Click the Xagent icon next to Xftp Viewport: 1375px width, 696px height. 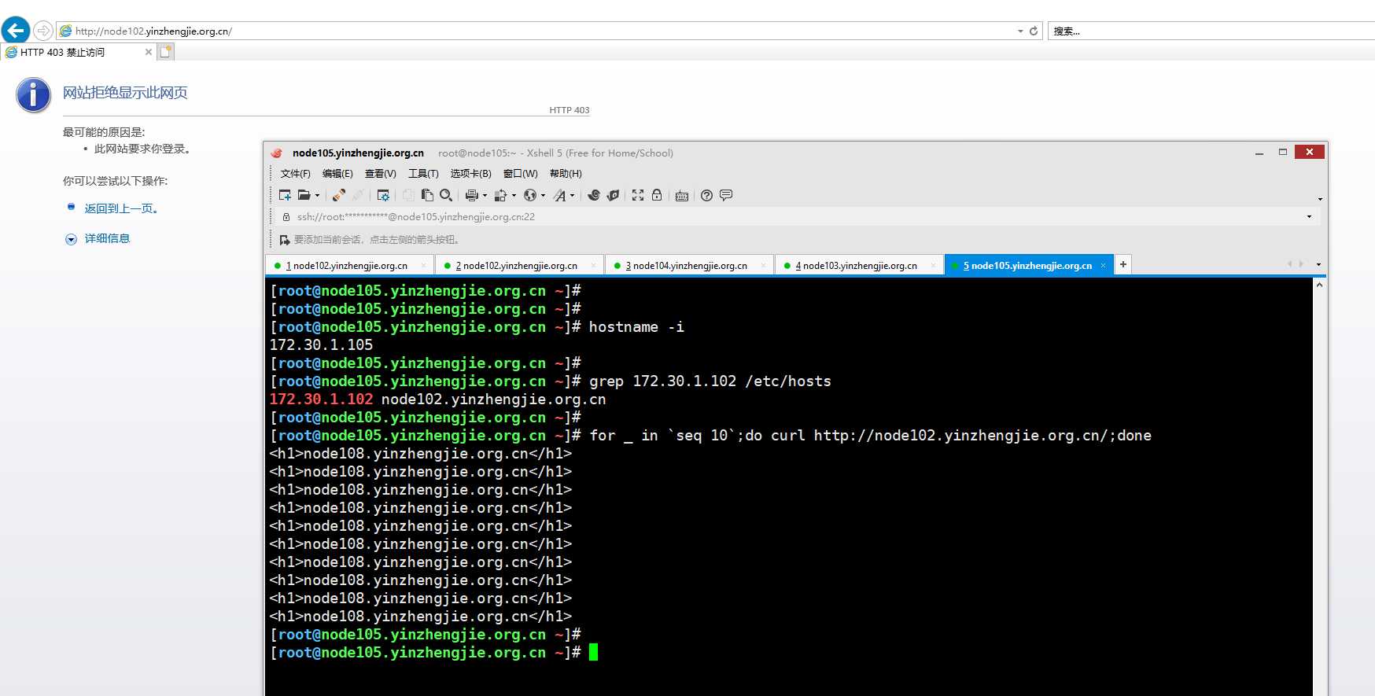613,195
